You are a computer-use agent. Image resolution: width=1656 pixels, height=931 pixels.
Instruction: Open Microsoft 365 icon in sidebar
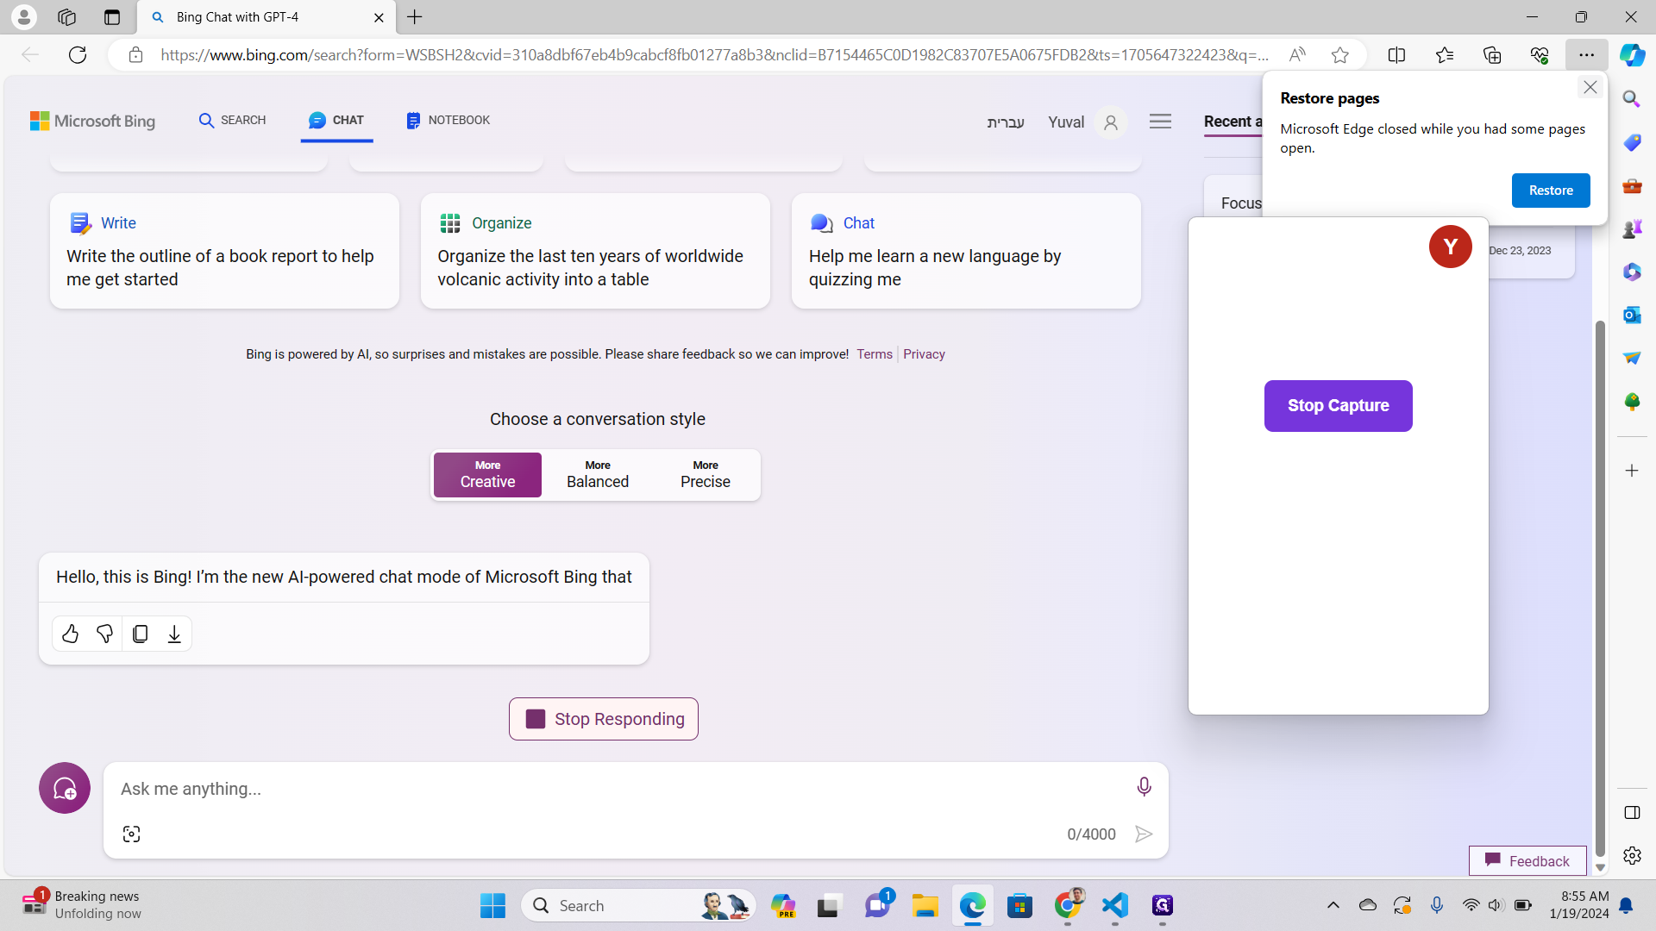coord(1632,272)
